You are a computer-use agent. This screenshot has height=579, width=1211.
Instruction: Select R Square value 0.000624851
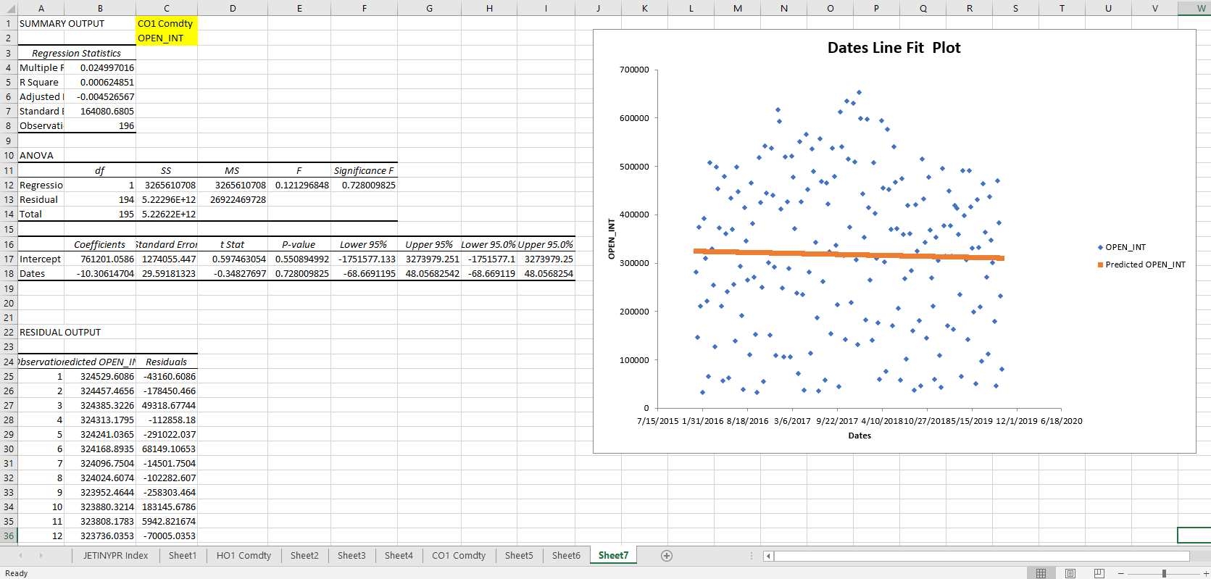tap(100, 82)
